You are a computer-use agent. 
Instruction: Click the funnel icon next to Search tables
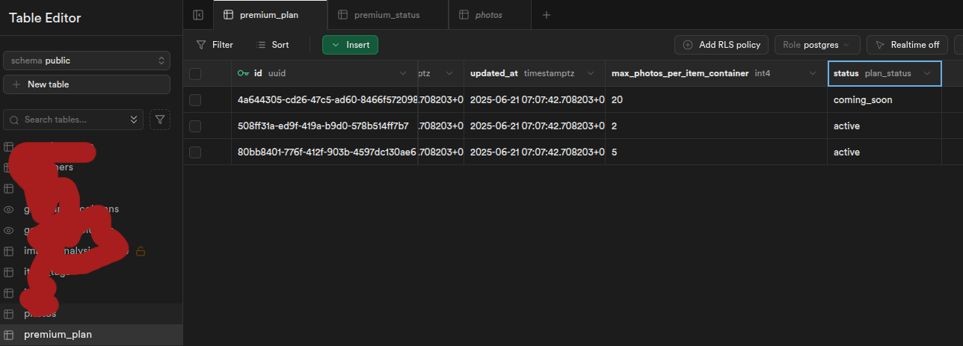point(160,120)
